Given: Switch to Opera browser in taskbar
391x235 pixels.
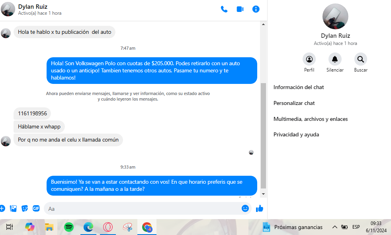Looking at the screenshot, I should click(x=108, y=227).
